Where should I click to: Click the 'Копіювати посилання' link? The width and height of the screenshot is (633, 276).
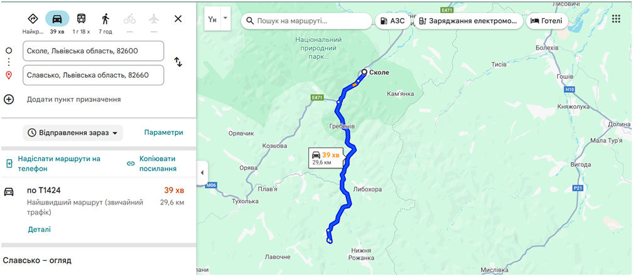click(157, 163)
